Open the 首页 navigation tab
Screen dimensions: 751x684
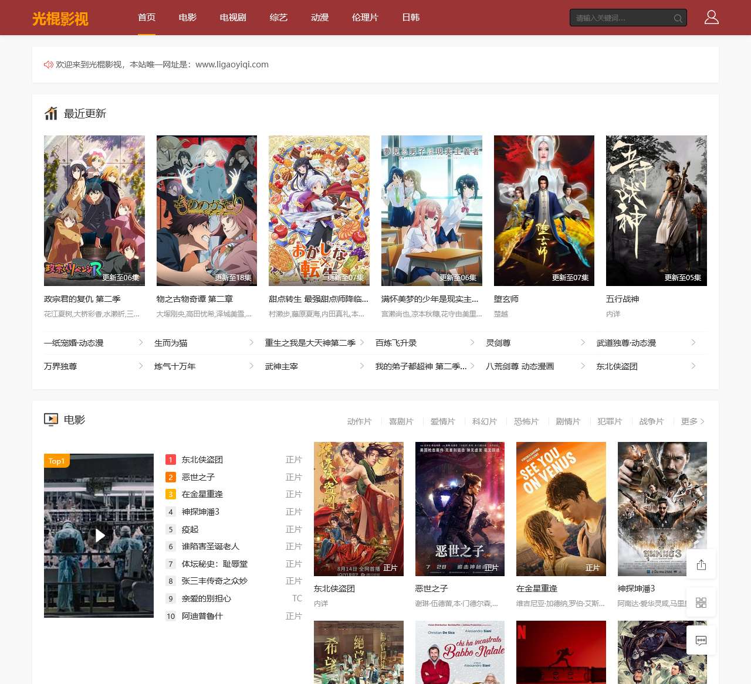pyautogui.click(x=147, y=18)
